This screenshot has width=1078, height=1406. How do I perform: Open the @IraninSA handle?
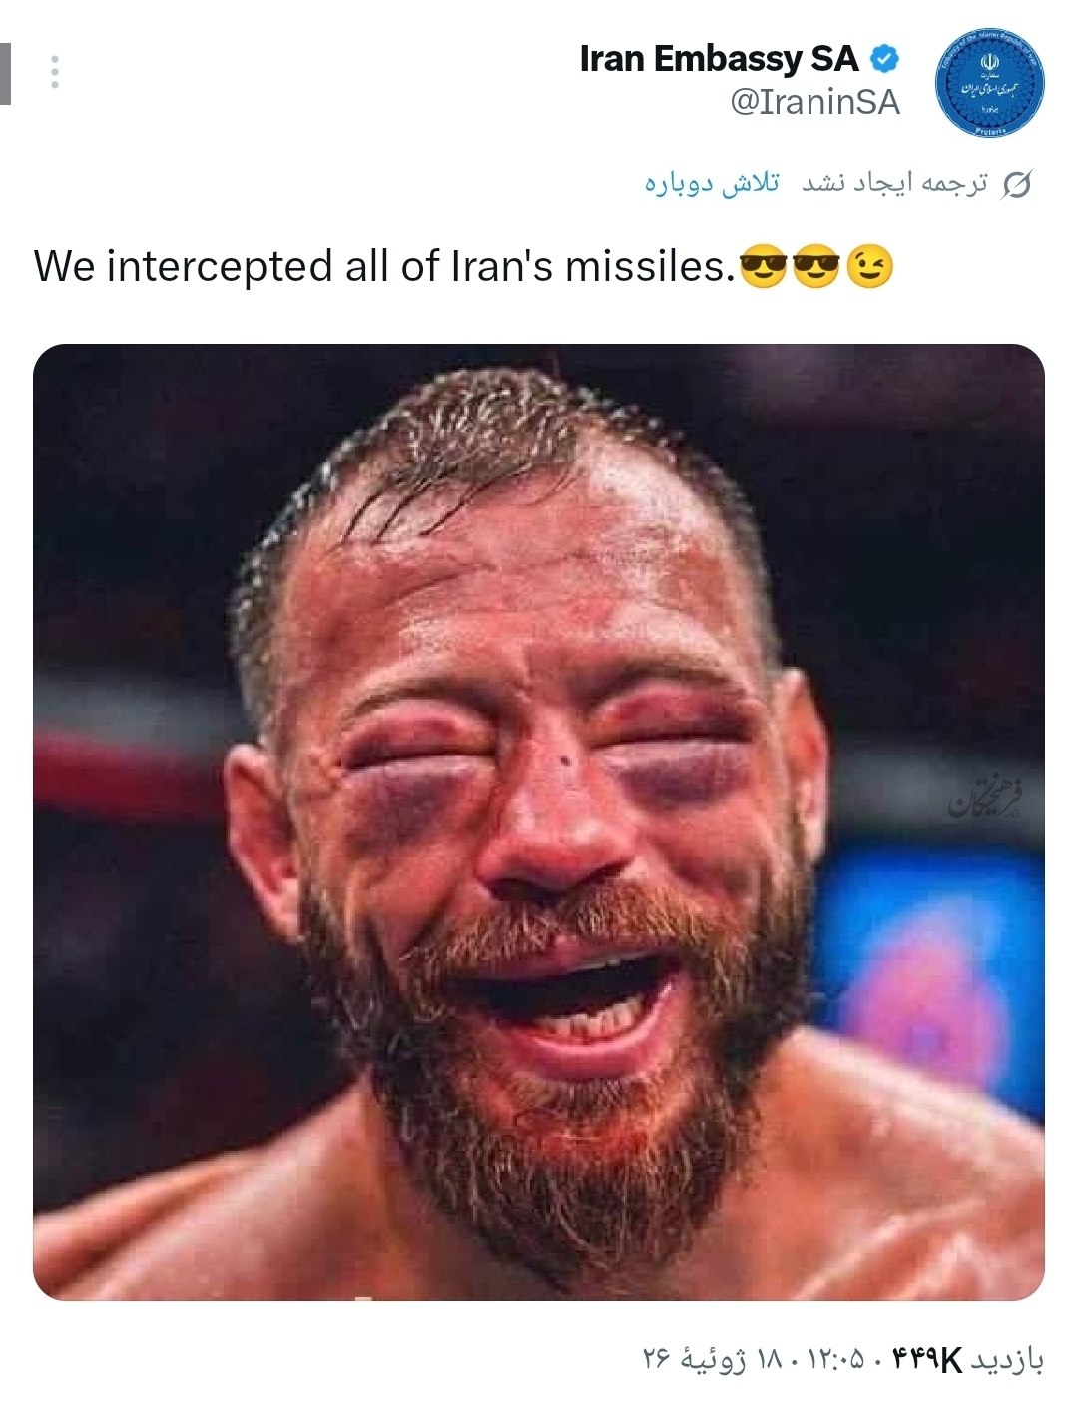click(815, 102)
